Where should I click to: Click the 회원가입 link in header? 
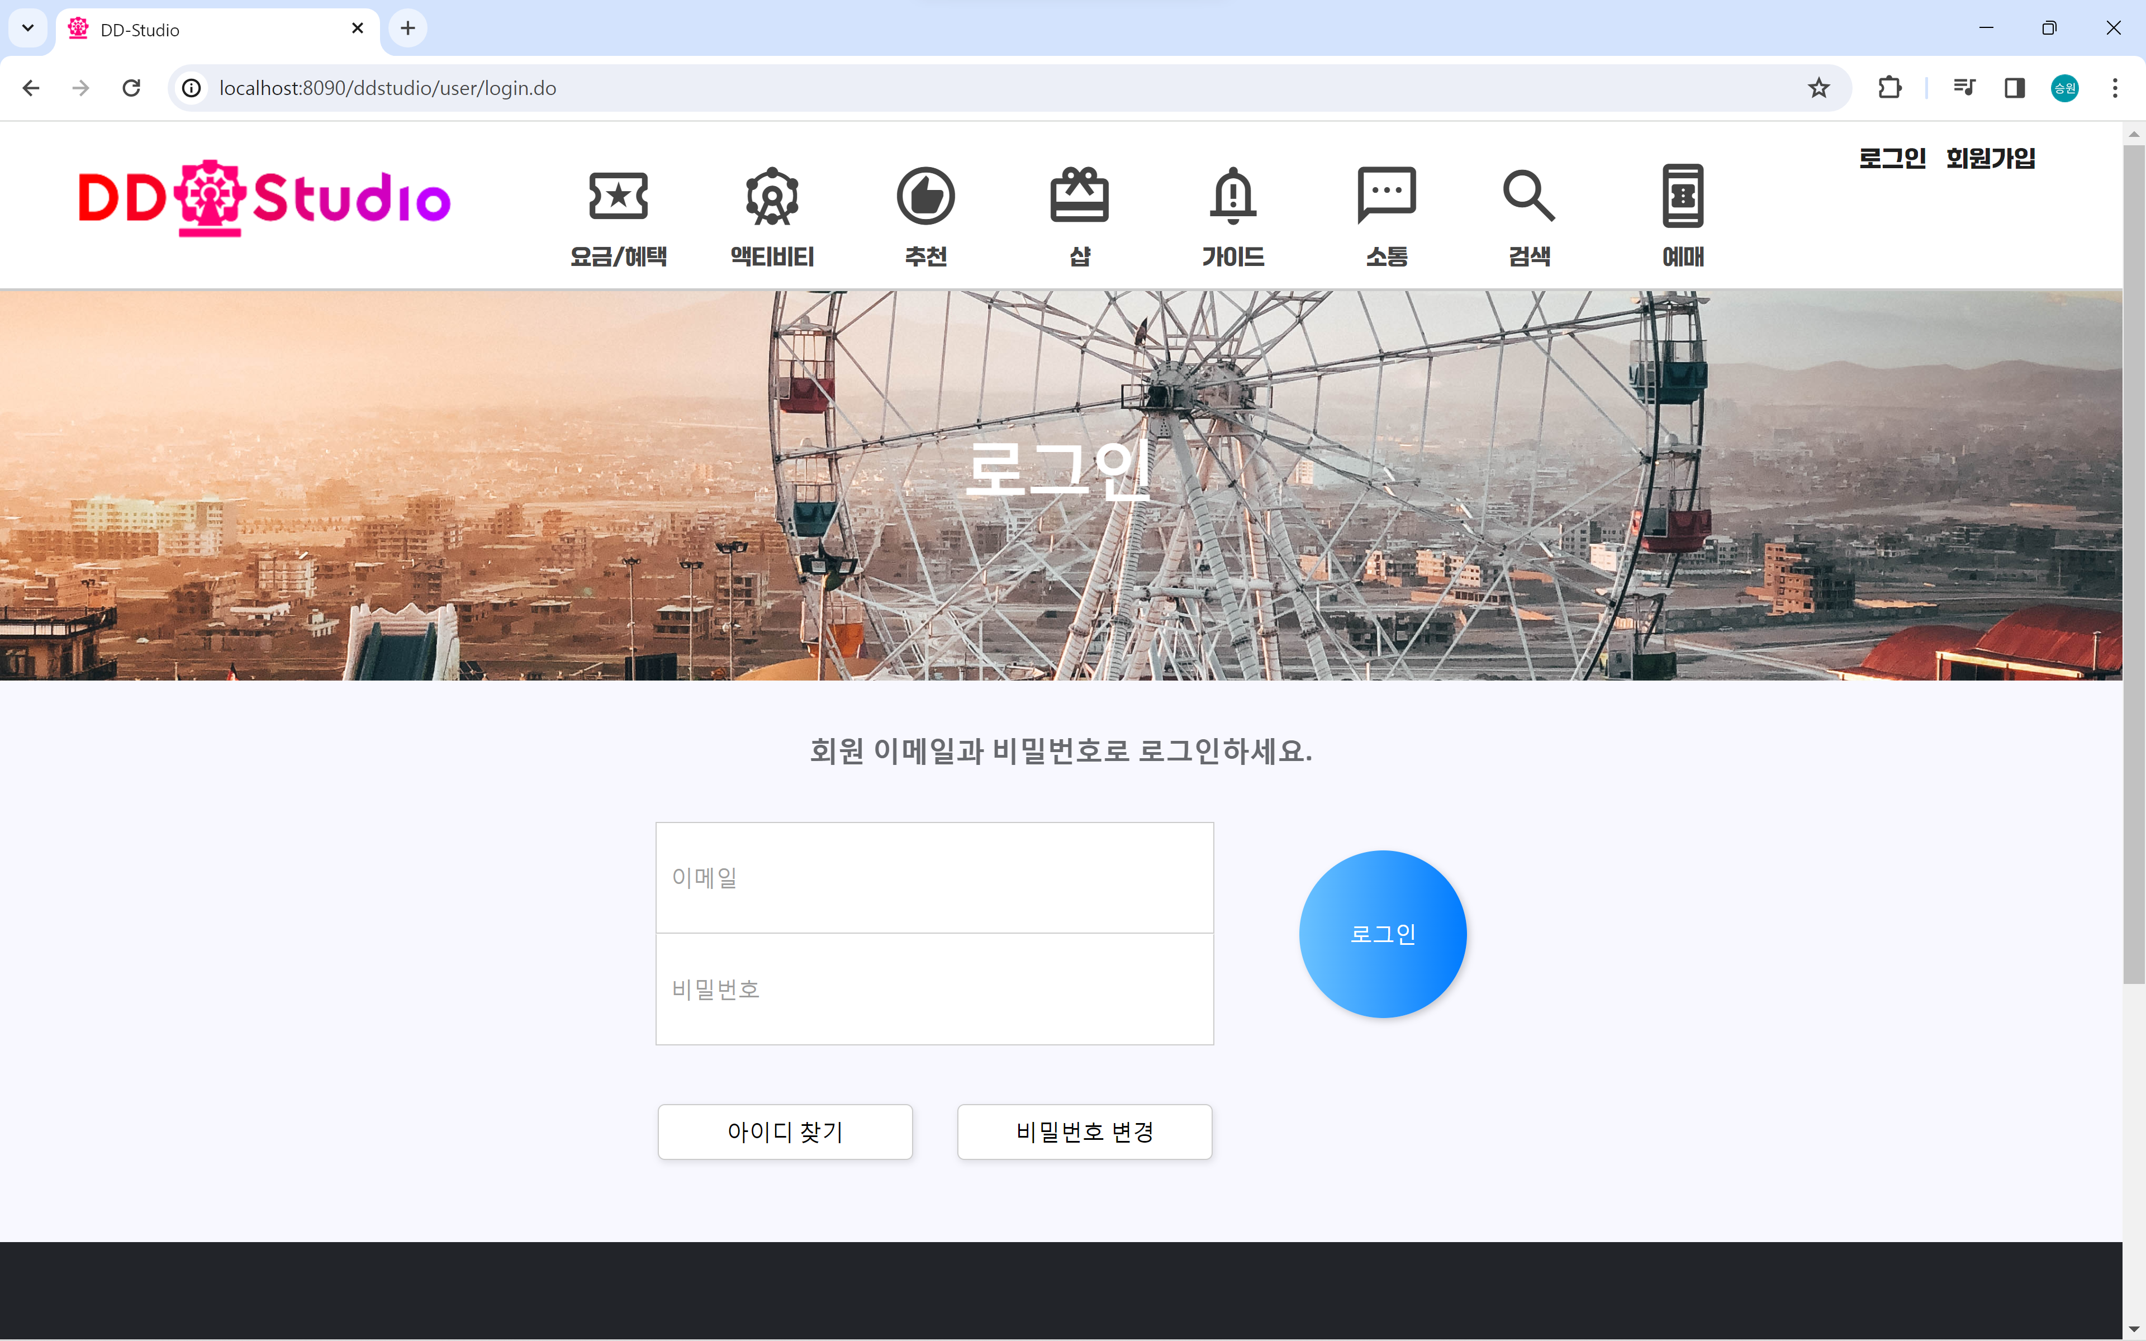tap(1991, 158)
